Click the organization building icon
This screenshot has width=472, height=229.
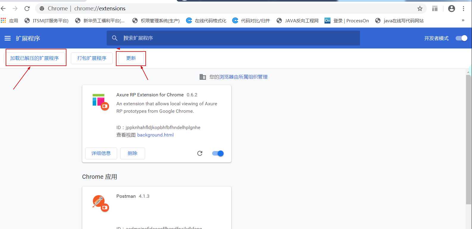point(203,77)
